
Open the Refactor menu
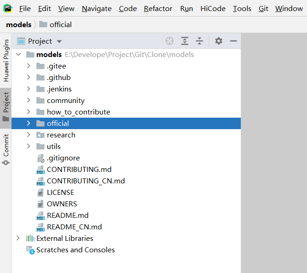coord(158,9)
